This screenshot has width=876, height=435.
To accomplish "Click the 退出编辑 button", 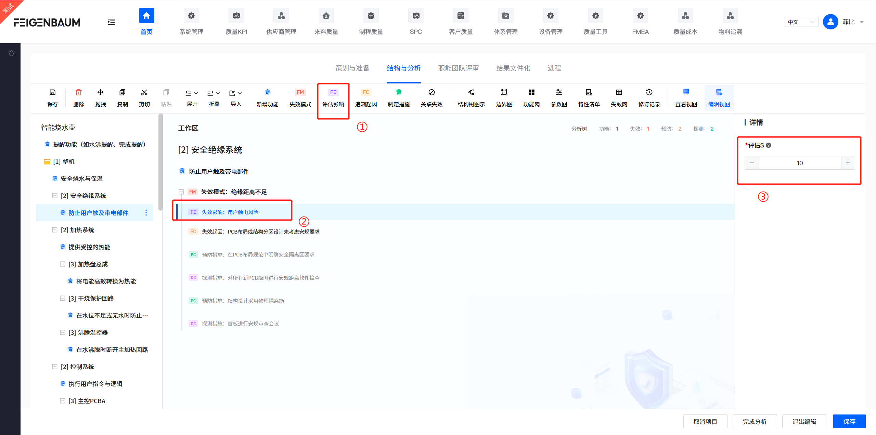I will tap(804, 421).
